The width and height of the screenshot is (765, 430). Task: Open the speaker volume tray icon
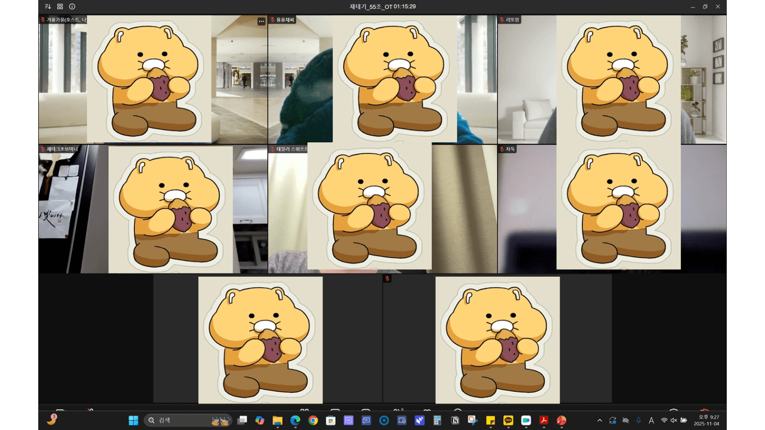tap(674, 420)
